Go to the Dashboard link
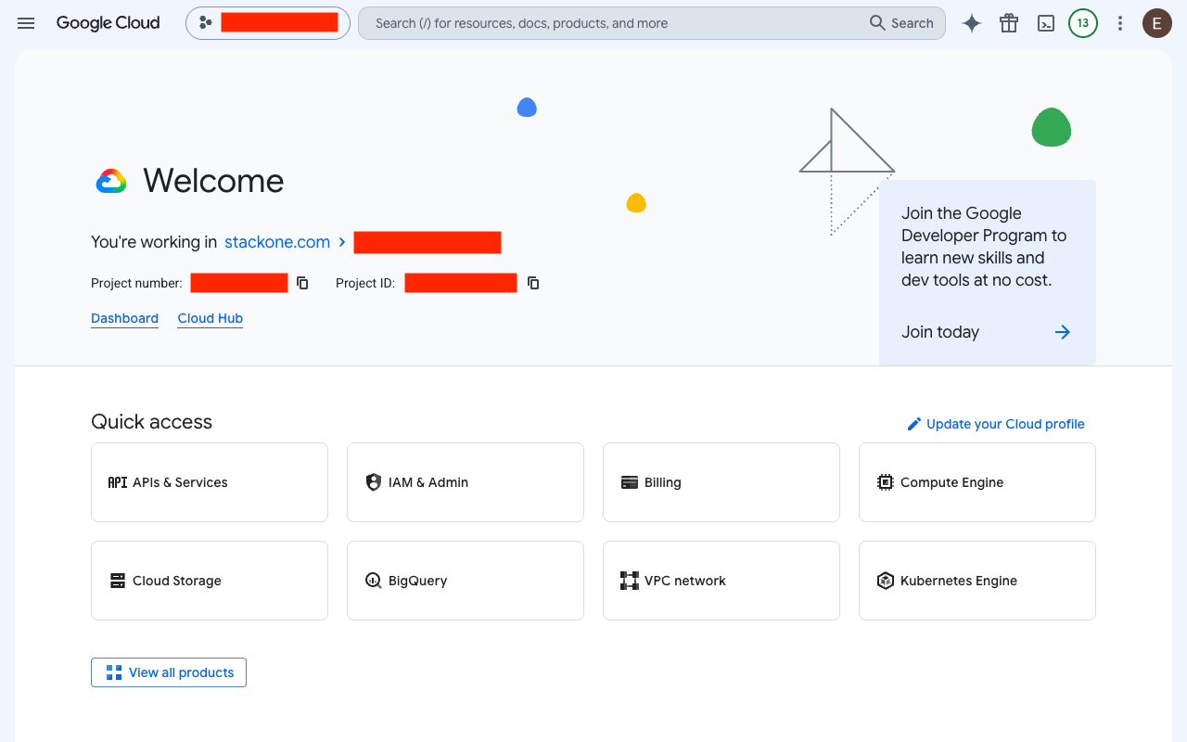The width and height of the screenshot is (1187, 742). pyautogui.click(x=124, y=318)
